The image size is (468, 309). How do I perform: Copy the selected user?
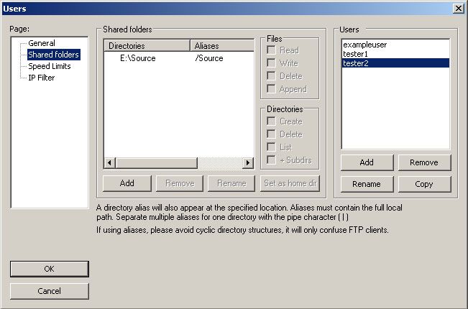coord(424,184)
